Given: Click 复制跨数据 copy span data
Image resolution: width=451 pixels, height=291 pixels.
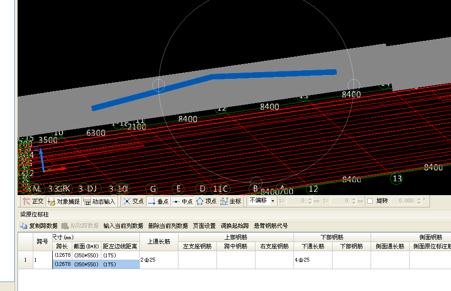Looking at the screenshot, I should click(39, 226).
